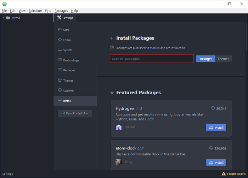Click the 3 deprecations status entry
Image resolution: width=248 pixels, height=178 pixels.
(233, 174)
